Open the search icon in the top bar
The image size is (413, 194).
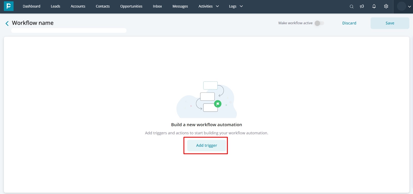pos(352,6)
